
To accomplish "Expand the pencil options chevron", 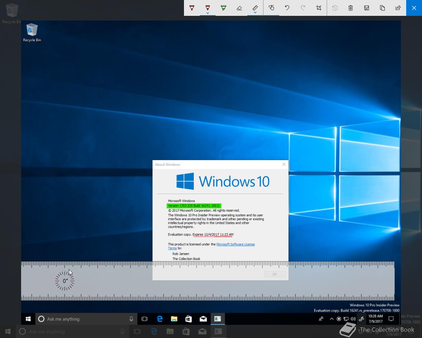I will 208,13.
